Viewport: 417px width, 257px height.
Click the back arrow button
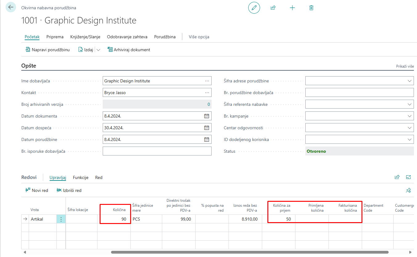[11, 7]
